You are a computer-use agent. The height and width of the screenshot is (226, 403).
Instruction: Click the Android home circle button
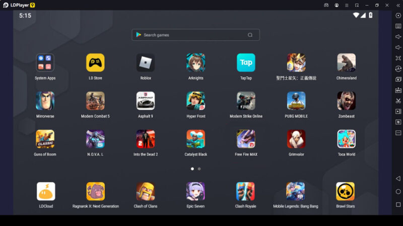[398, 192]
